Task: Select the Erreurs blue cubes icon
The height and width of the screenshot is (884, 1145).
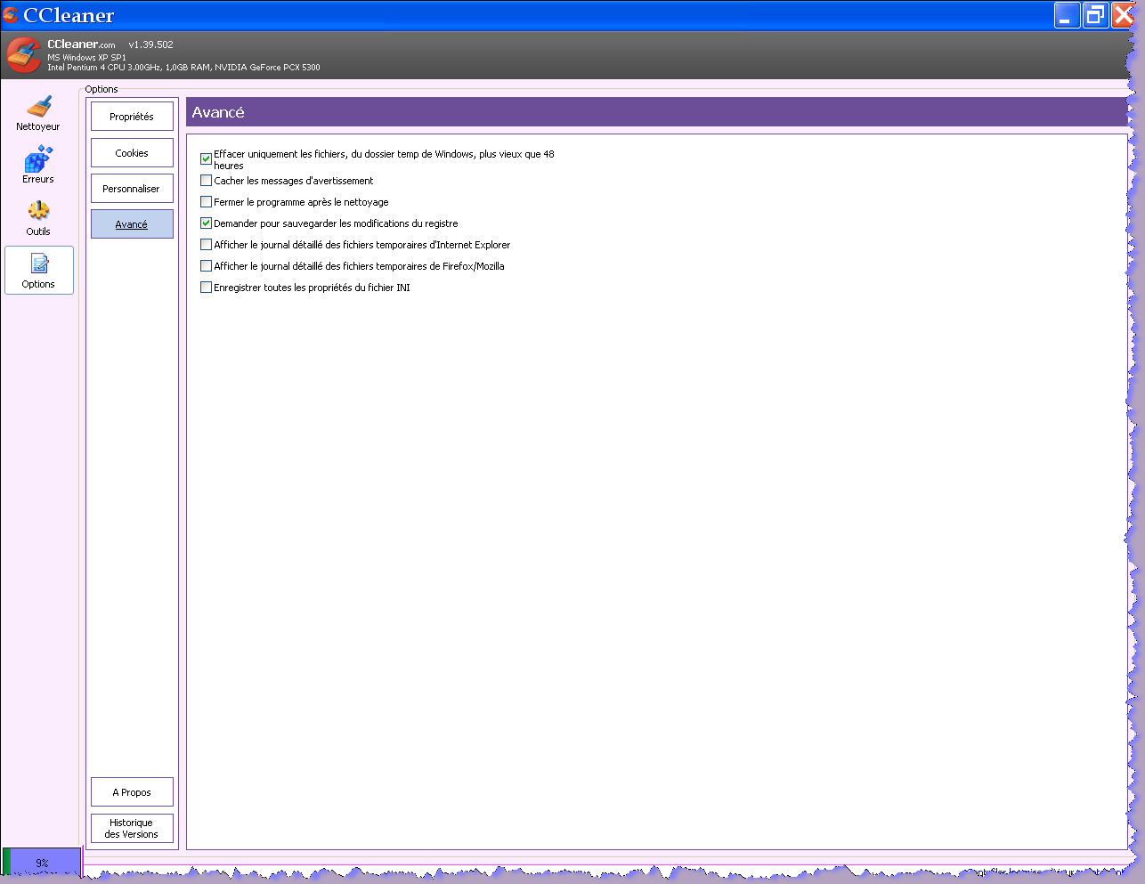Action: [x=38, y=160]
